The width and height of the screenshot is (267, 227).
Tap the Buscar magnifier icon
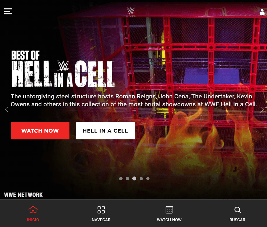[x=237, y=210]
